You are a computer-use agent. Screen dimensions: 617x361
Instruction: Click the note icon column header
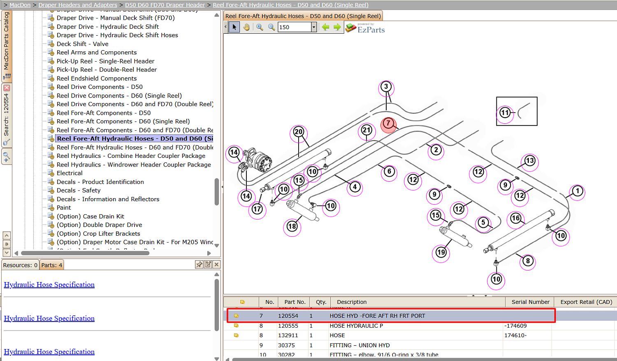pyautogui.click(x=242, y=302)
